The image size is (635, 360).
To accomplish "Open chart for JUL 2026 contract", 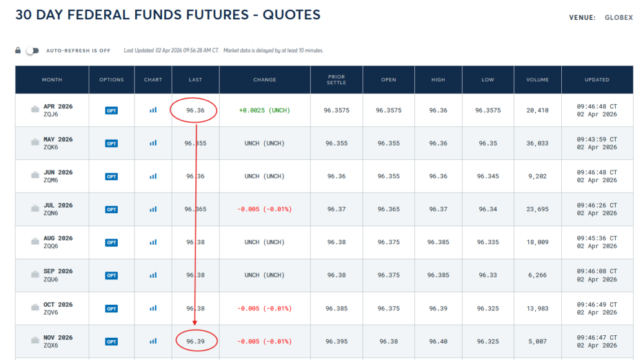I will pos(153,209).
